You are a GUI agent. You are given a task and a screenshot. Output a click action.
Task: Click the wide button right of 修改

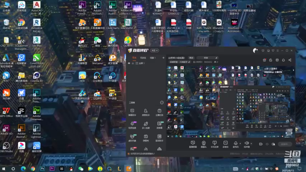point(207,58)
